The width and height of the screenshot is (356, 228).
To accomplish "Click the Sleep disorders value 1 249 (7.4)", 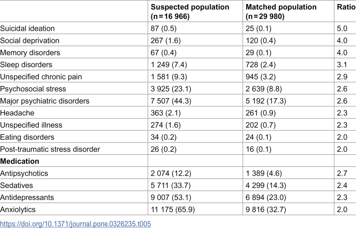I will pos(169,65).
